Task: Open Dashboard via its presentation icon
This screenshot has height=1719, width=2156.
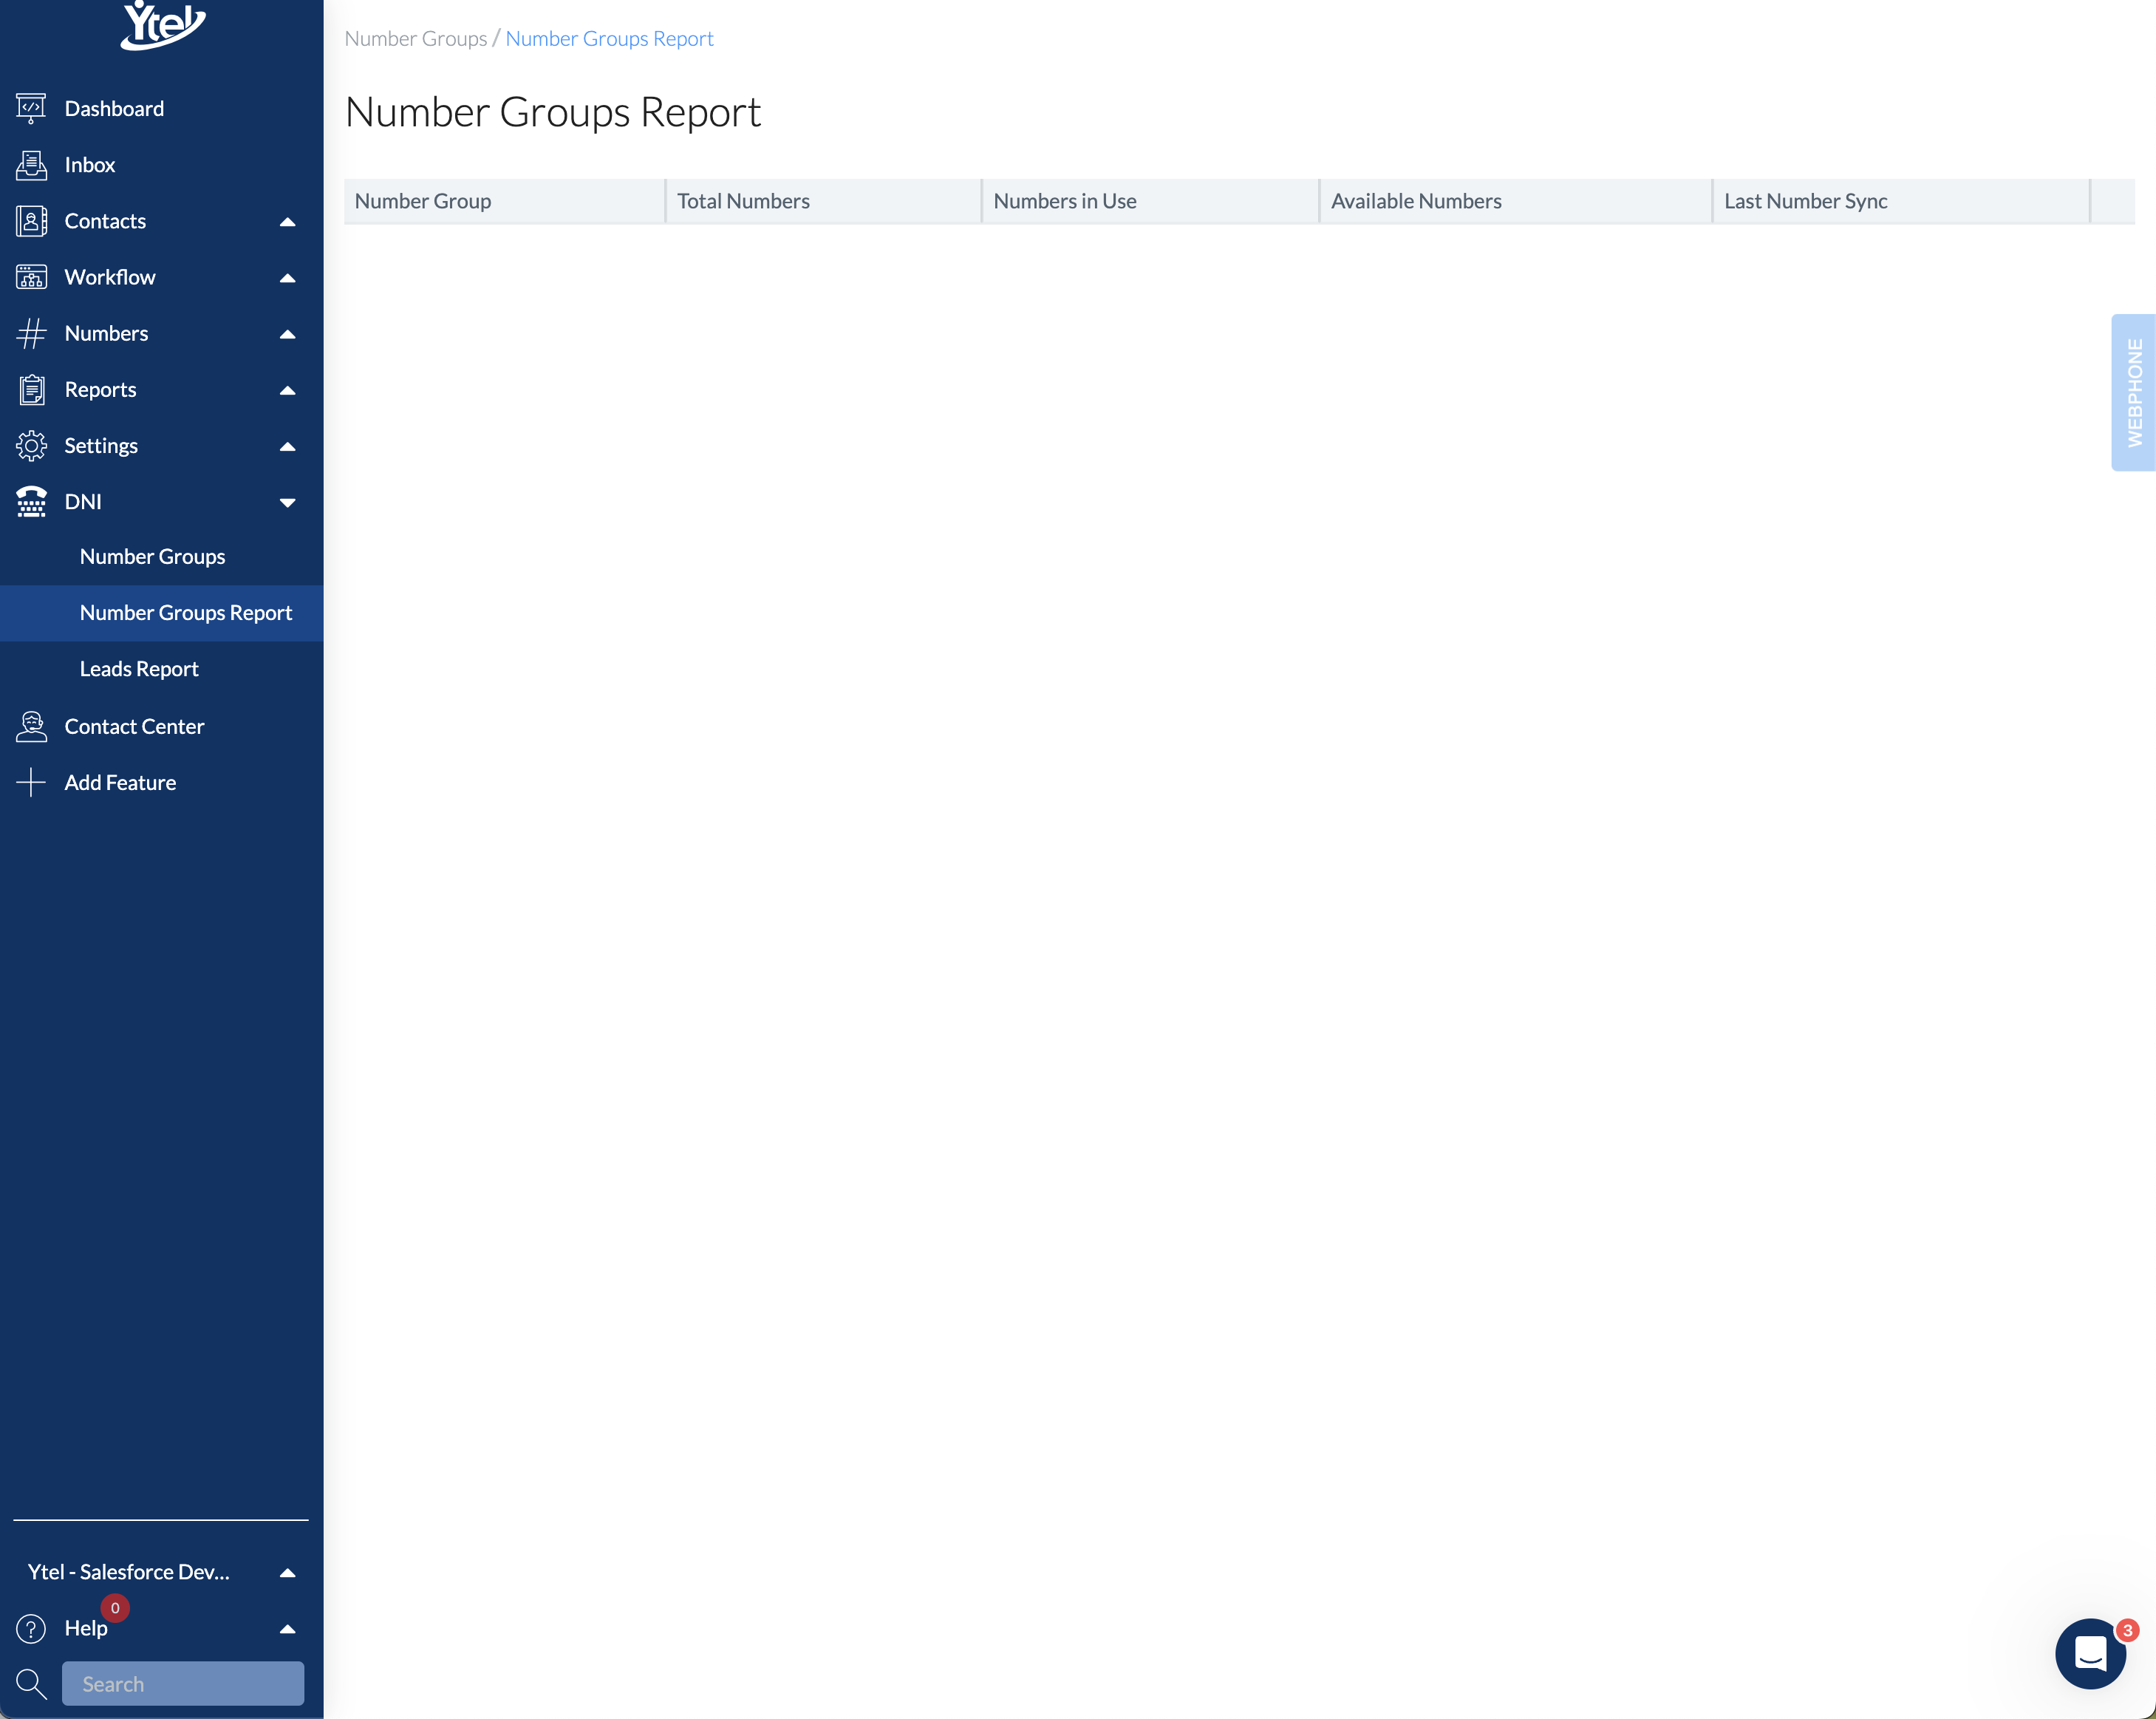Action: click(x=31, y=108)
